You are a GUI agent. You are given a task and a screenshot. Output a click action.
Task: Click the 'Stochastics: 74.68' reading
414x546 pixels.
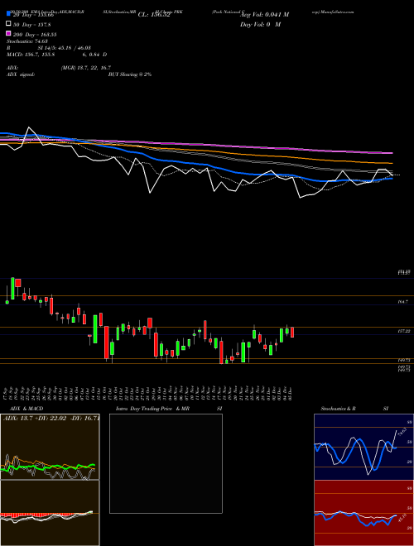pyautogui.click(x=26, y=42)
